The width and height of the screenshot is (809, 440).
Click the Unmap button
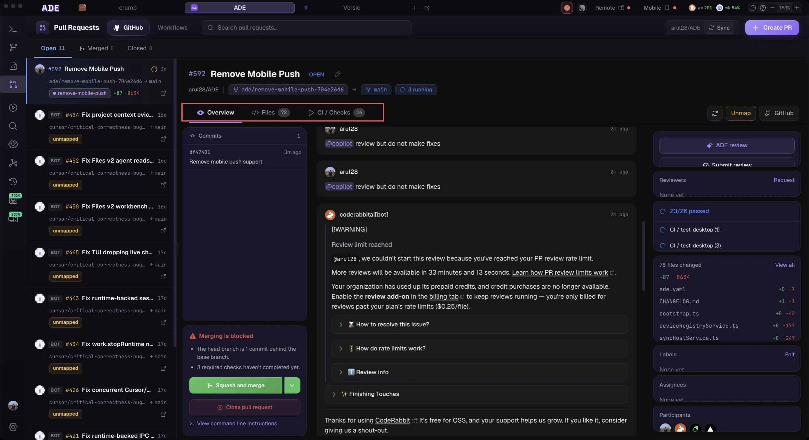741,113
